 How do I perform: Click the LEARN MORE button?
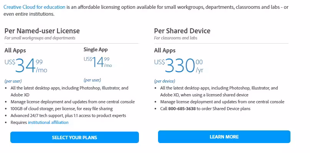[224, 137]
